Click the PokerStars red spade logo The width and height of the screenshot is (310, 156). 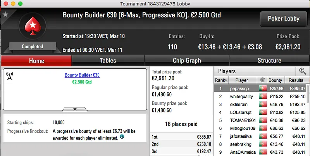point(32,26)
